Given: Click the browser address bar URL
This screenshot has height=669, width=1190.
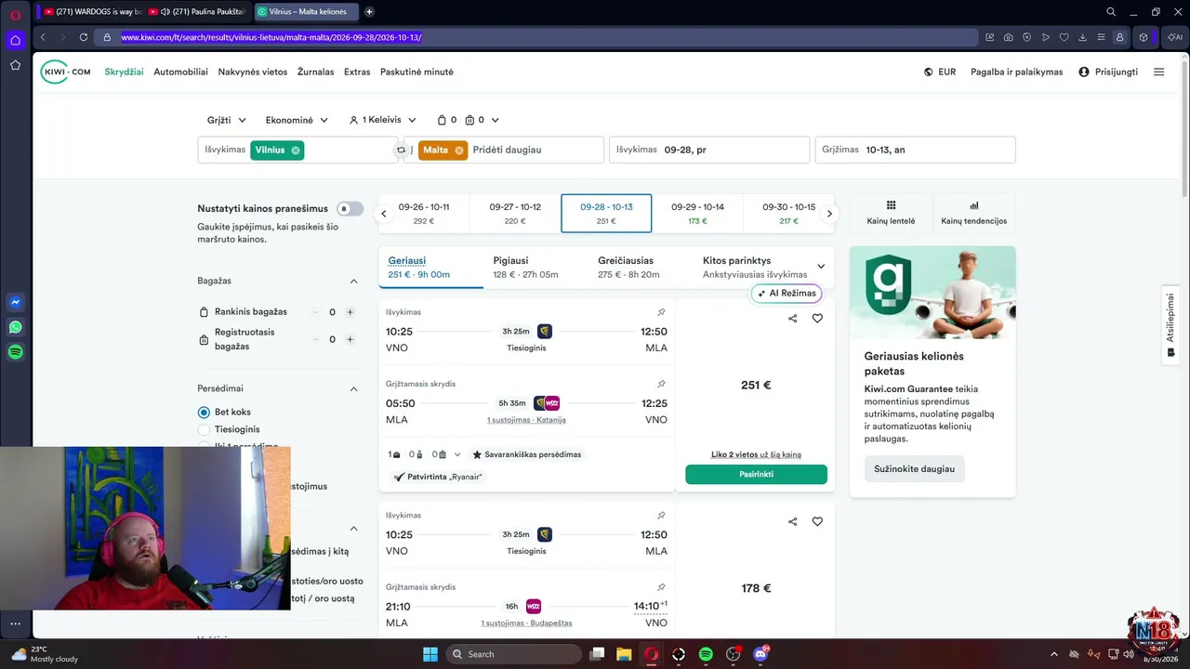Looking at the screenshot, I should [271, 37].
